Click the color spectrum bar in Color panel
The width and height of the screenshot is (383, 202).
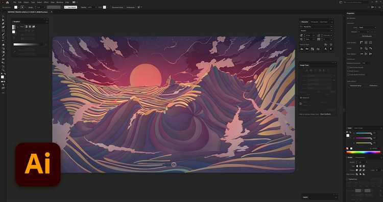(x=363, y=152)
